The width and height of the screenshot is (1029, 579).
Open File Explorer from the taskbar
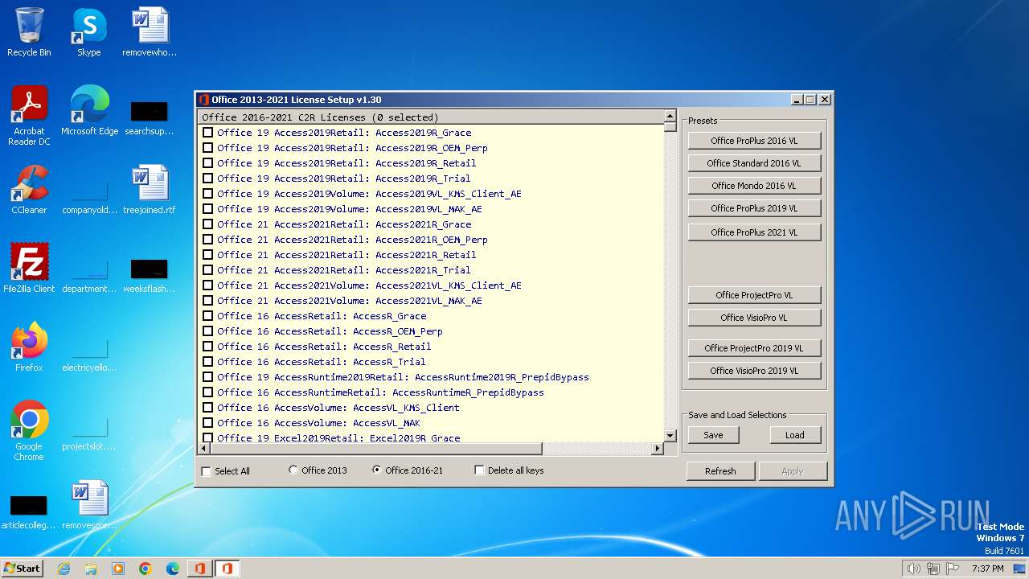click(91, 569)
